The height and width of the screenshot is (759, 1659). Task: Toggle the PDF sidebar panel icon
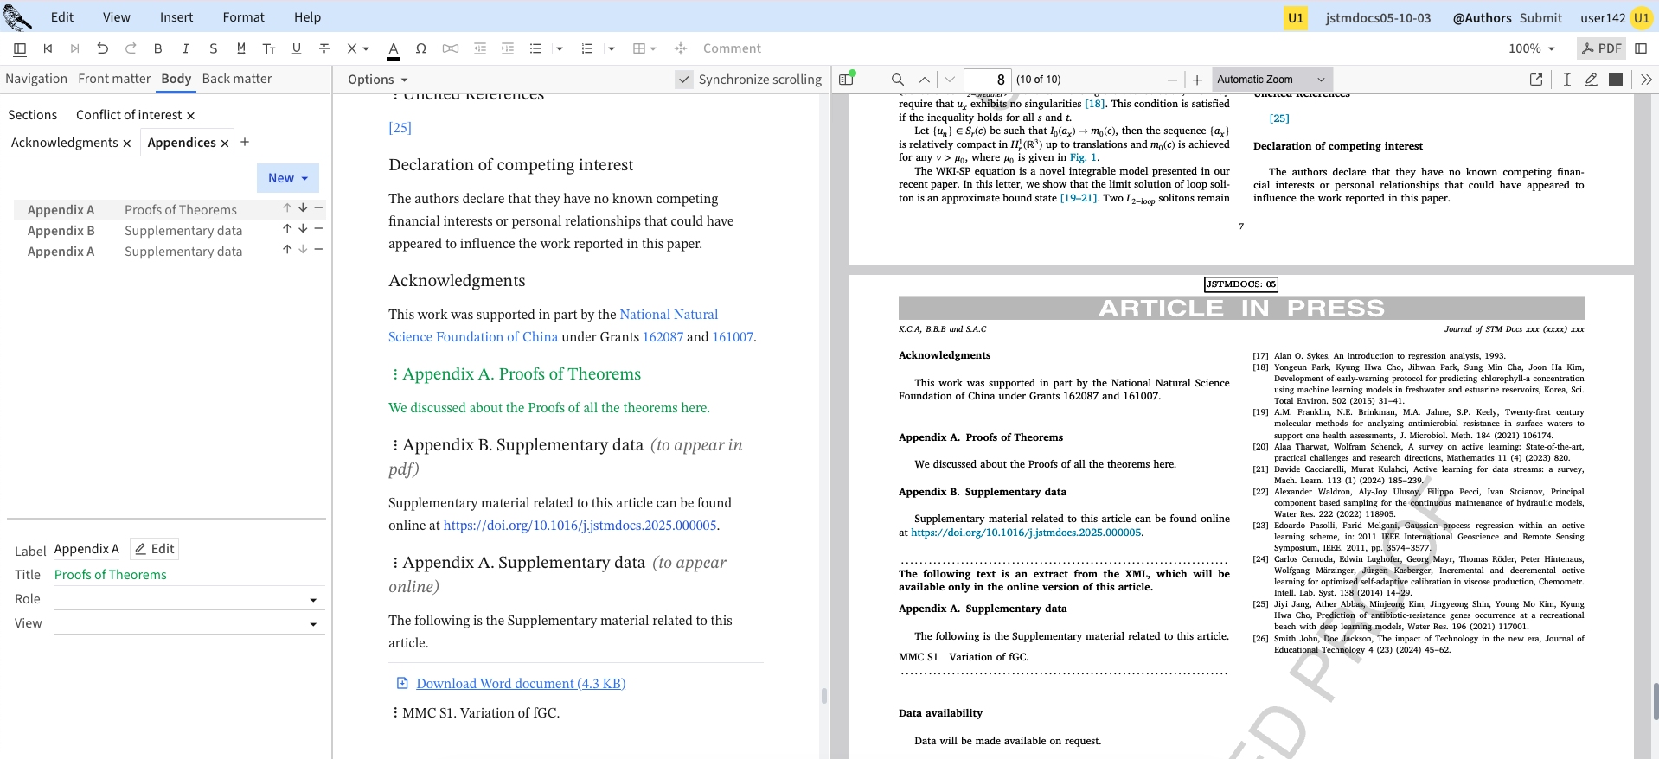[x=847, y=80]
